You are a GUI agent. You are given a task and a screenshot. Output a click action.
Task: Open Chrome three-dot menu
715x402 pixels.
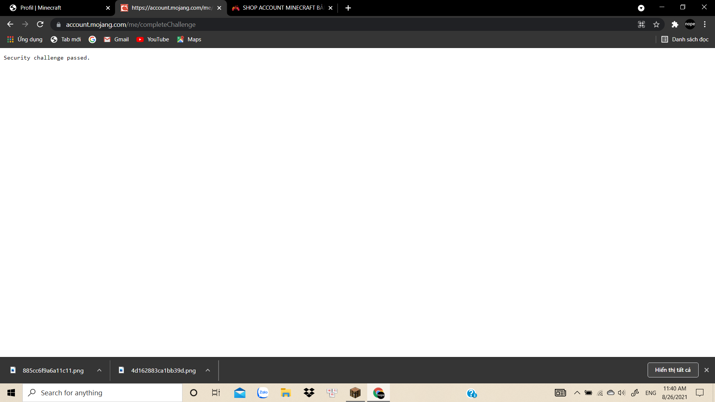(705, 24)
